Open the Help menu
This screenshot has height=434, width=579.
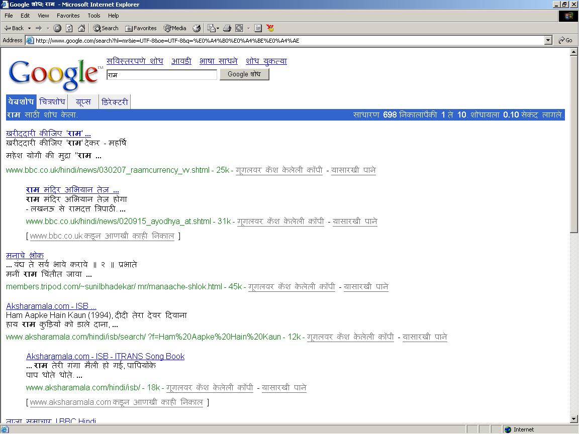pyautogui.click(x=114, y=16)
